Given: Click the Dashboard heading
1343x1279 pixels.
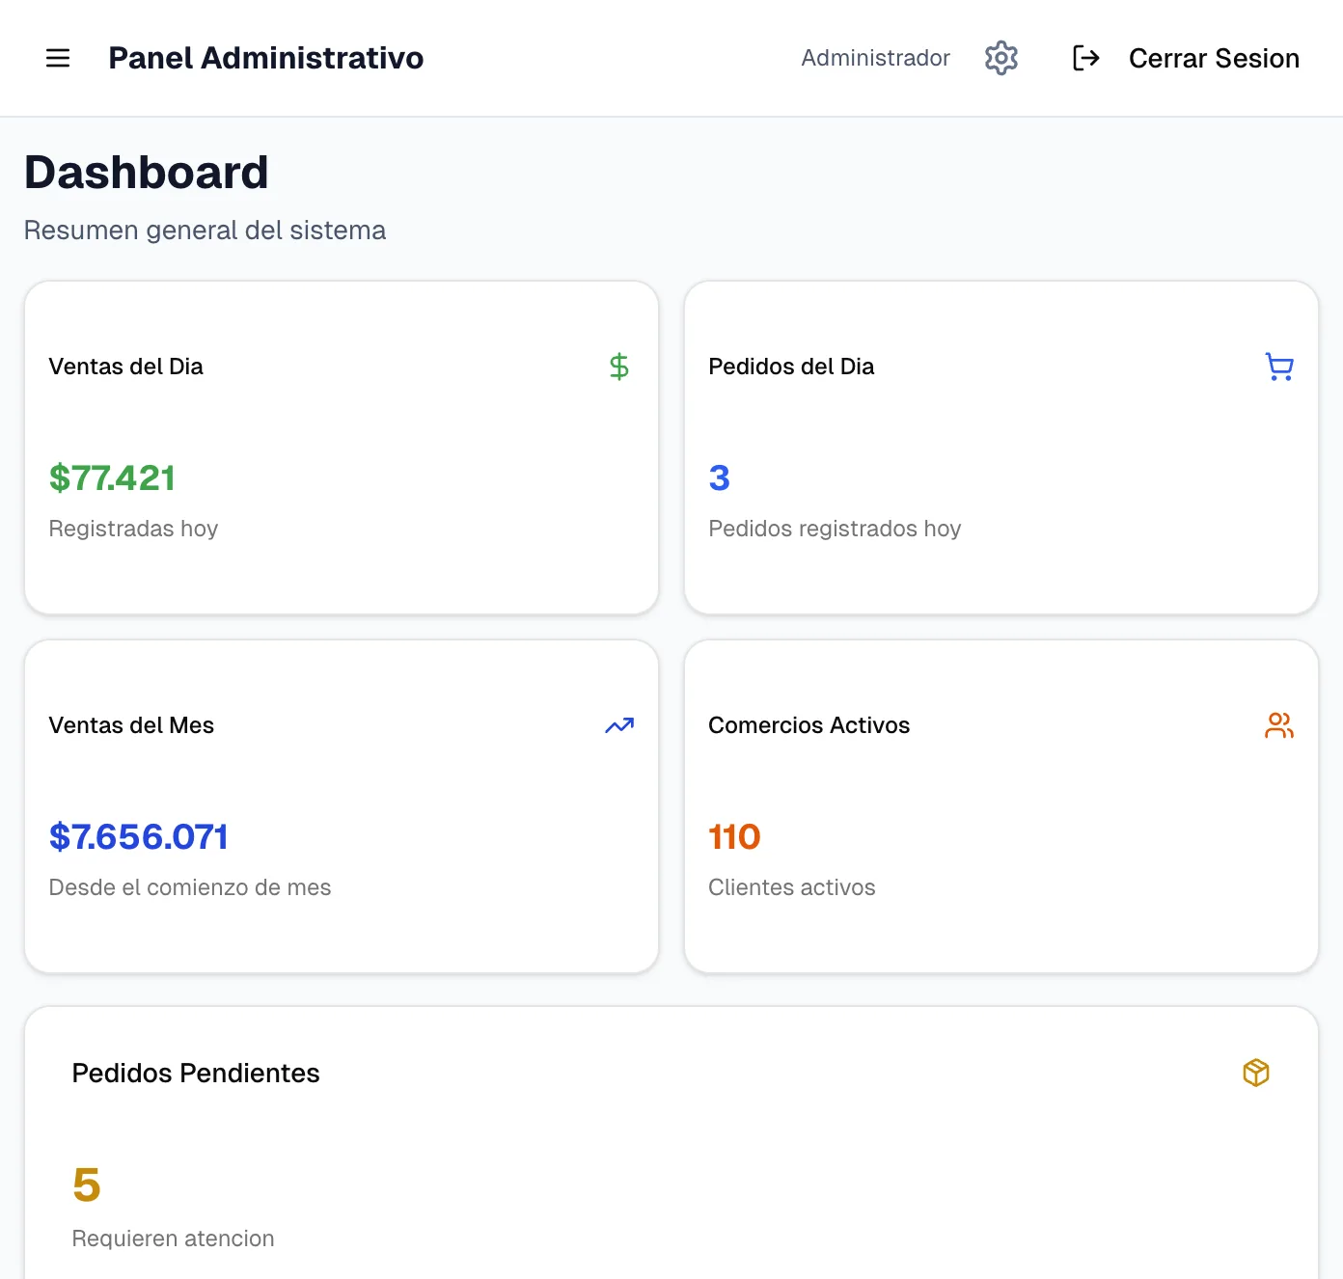Looking at the screenshot, I should (x=147, y=172).
